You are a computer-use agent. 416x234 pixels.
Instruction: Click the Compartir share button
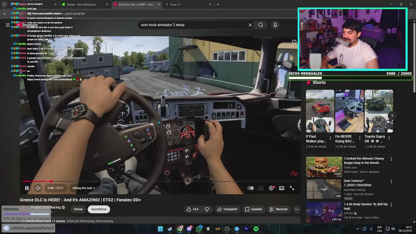point(227,209)
